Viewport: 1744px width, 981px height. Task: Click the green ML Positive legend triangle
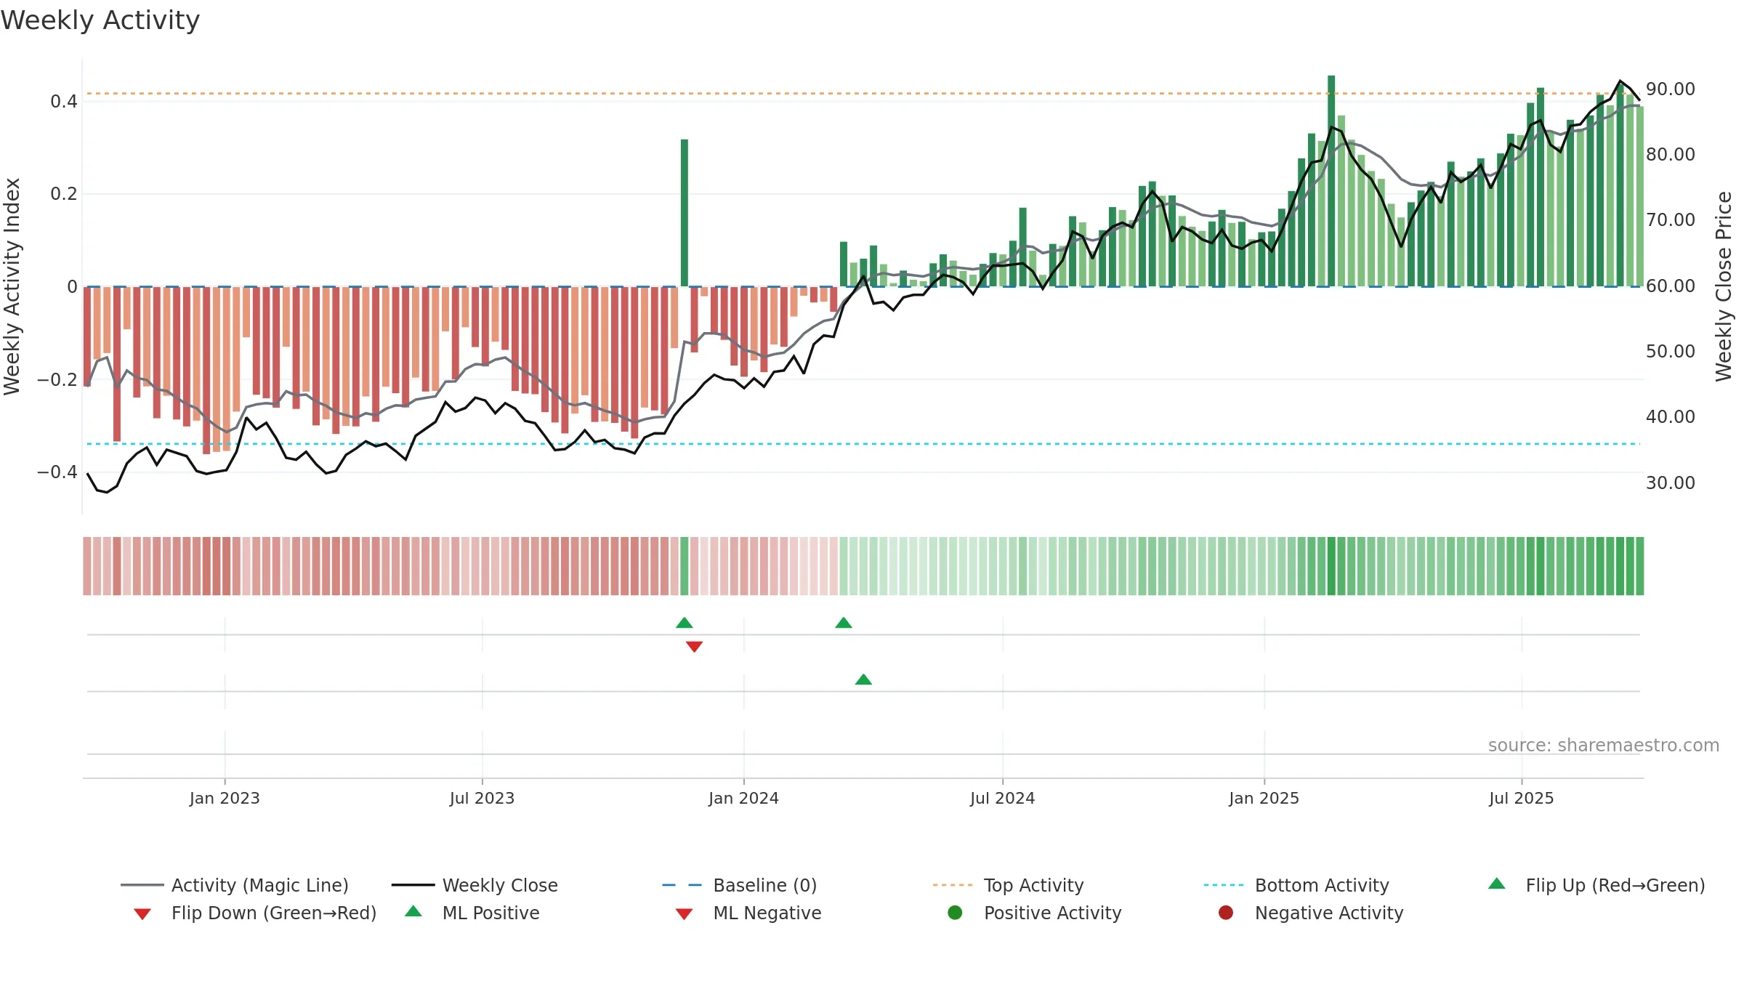[x=413, y=911]
